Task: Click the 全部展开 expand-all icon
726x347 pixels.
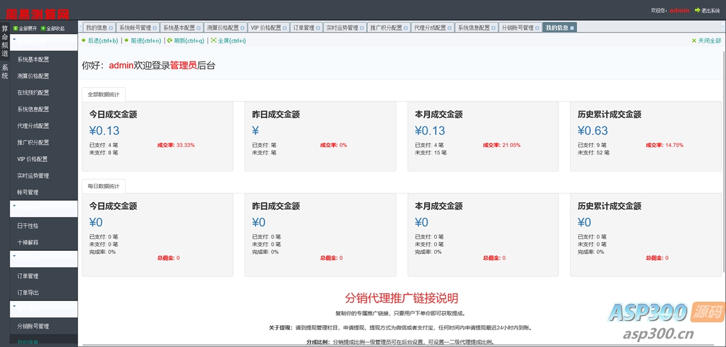Action: tap(16, 28)
